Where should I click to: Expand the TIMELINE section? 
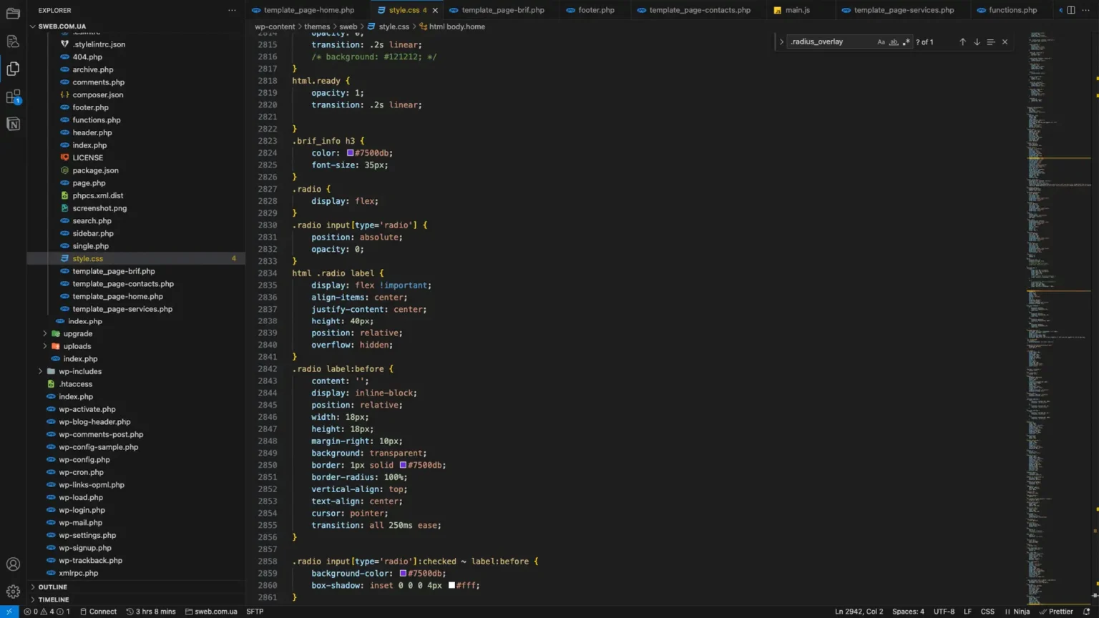click(x=33, y=599)
